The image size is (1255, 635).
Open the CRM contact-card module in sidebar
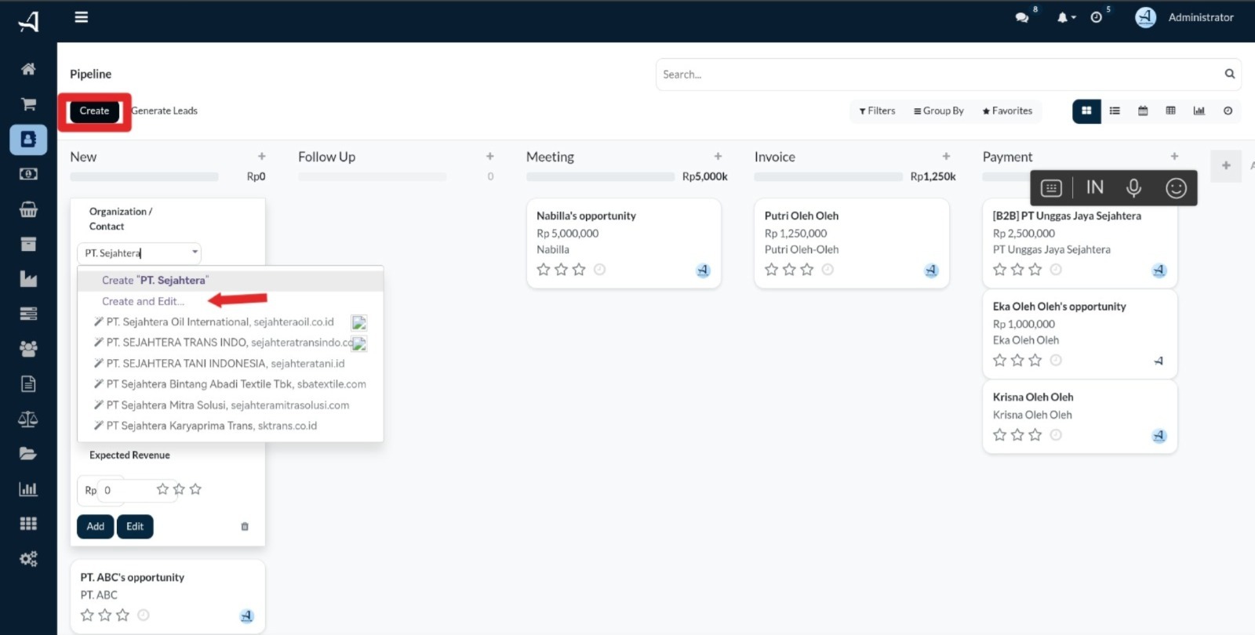click(x=28, y=140)
